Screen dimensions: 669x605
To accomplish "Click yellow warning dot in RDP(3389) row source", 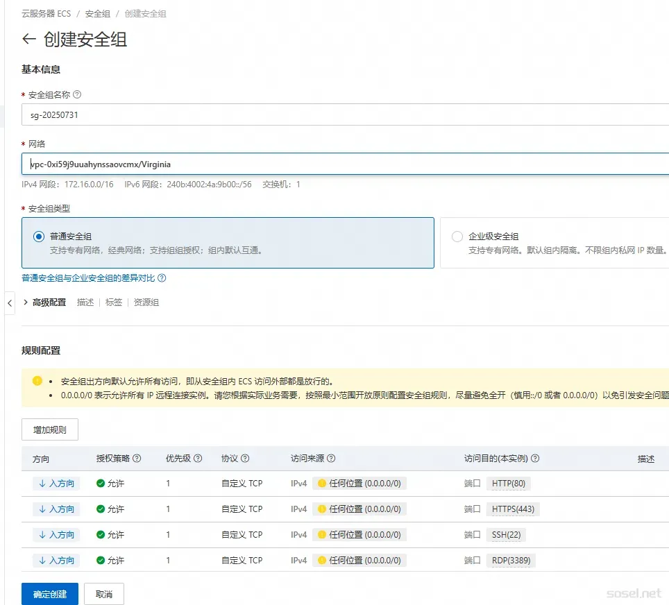I will point(322,560).
